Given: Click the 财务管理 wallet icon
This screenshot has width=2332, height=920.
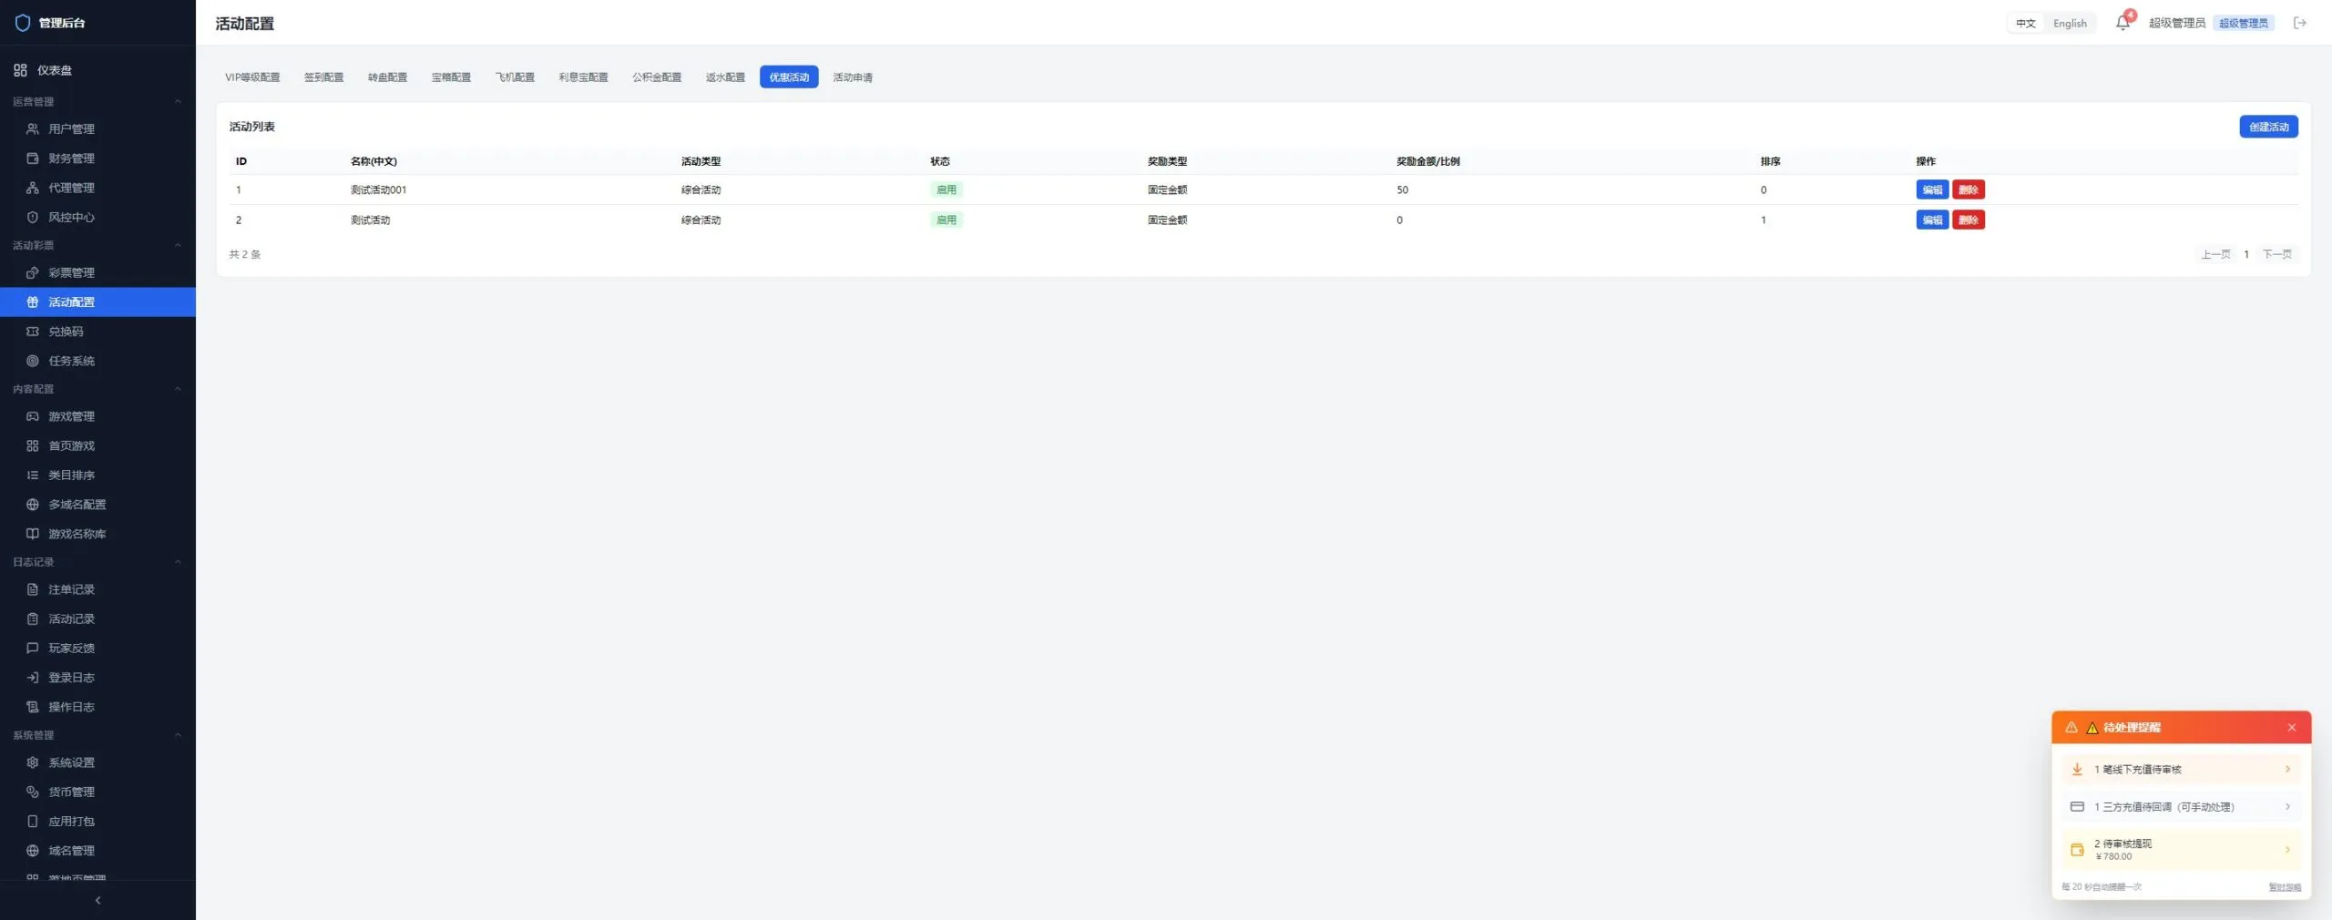Looking at the screenshot, I should pyautogui.click(x=33, y=158).
